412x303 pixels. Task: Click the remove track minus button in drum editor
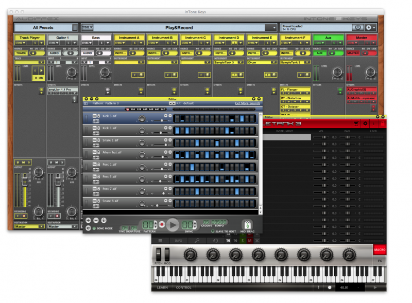[96, 220]
